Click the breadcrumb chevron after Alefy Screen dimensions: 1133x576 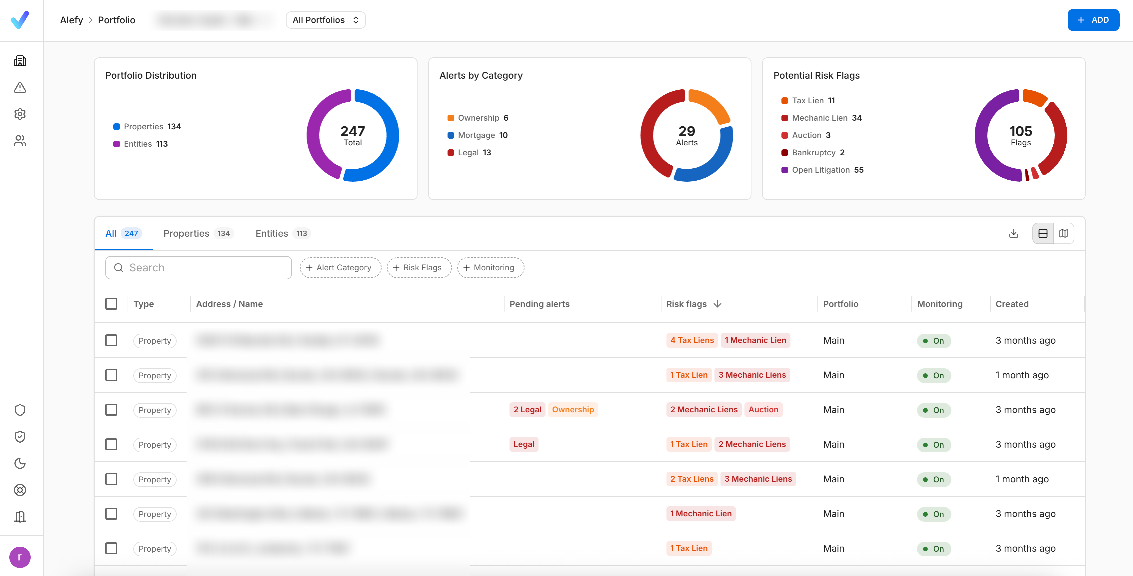tap(91, 20)
